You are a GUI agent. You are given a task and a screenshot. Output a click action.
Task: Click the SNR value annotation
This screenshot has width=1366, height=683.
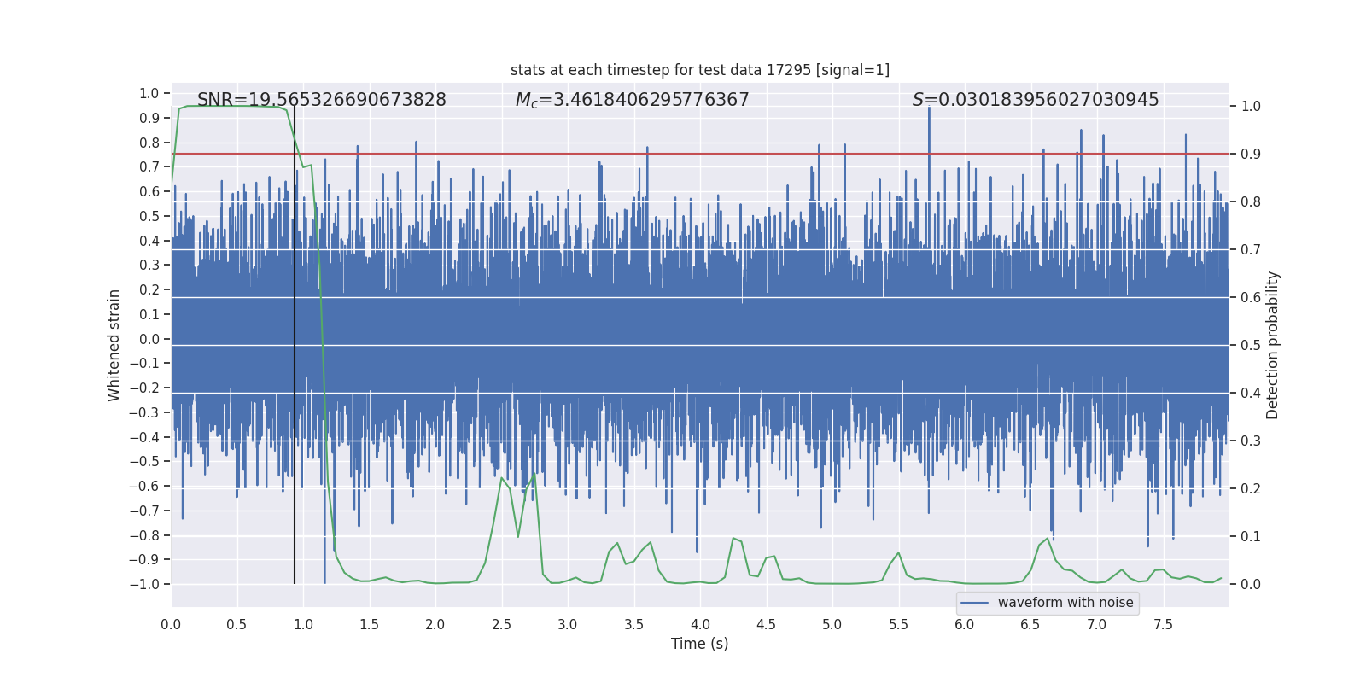322,100
